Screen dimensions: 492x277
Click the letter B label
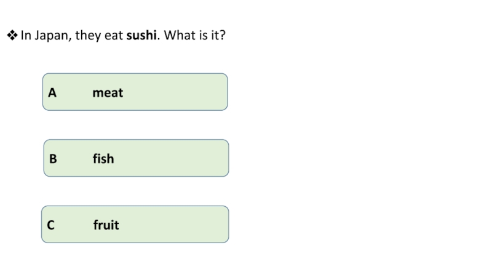pos(53,159)
